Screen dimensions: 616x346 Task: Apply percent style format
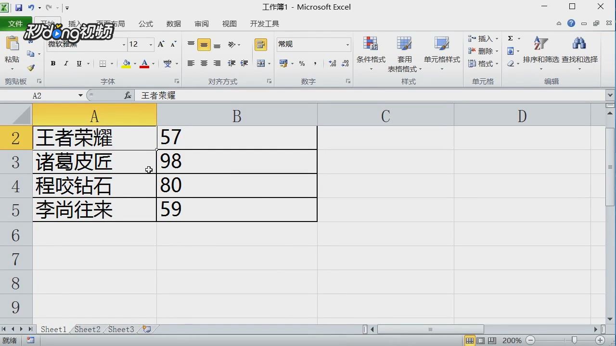[x=302, y=63]
